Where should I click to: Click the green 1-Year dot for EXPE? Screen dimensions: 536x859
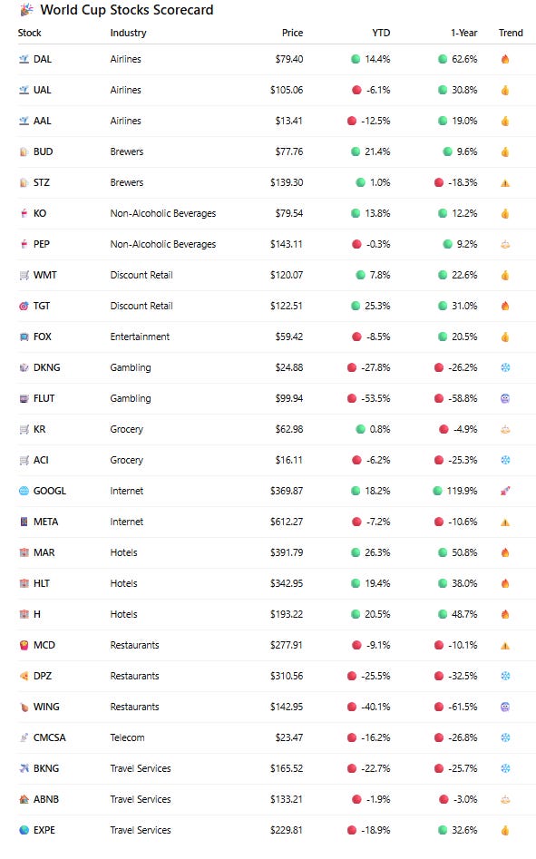pyautogui.click(x=443, y=830)
